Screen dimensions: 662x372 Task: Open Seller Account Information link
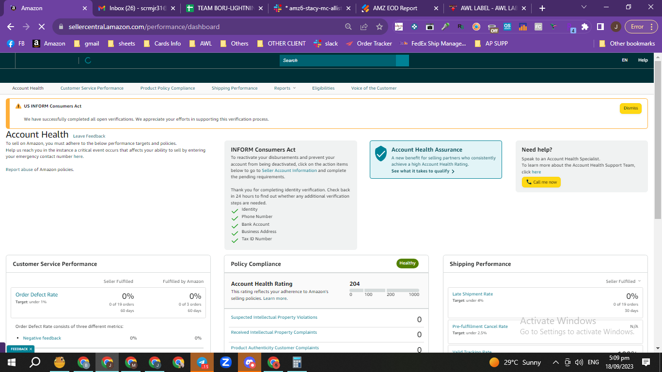289,170
